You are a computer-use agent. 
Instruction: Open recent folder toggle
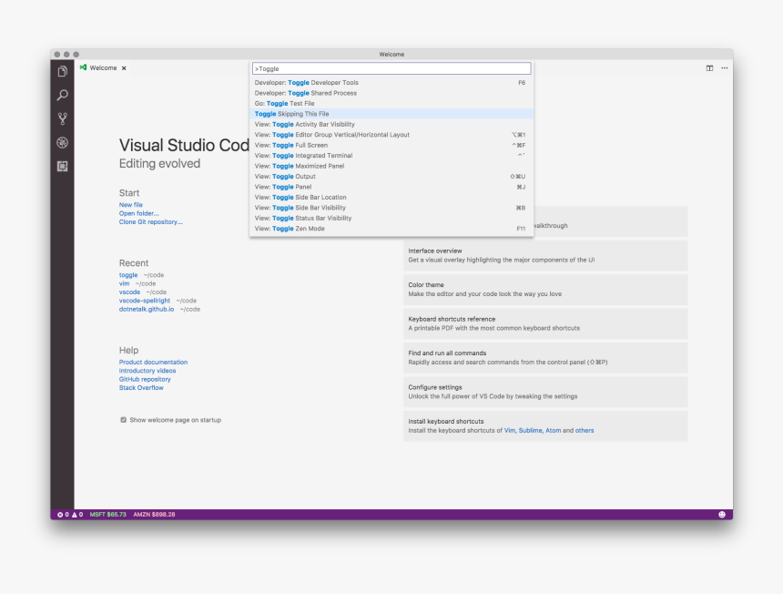click(x=128, y=275)
